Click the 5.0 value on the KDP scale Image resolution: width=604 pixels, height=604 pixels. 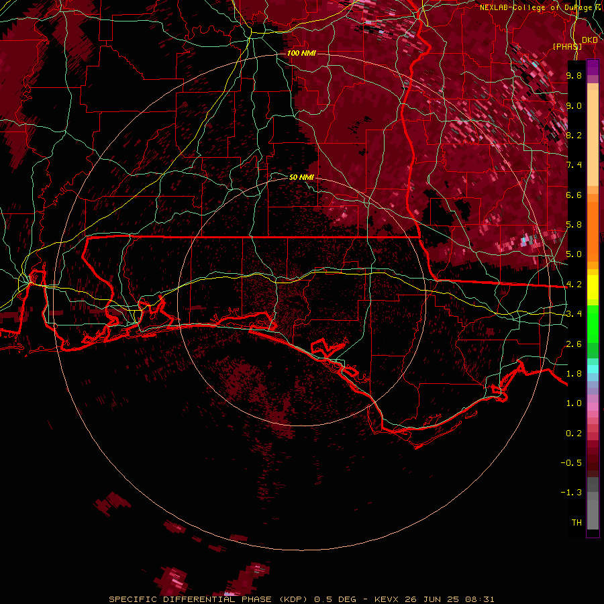point(574,254)
